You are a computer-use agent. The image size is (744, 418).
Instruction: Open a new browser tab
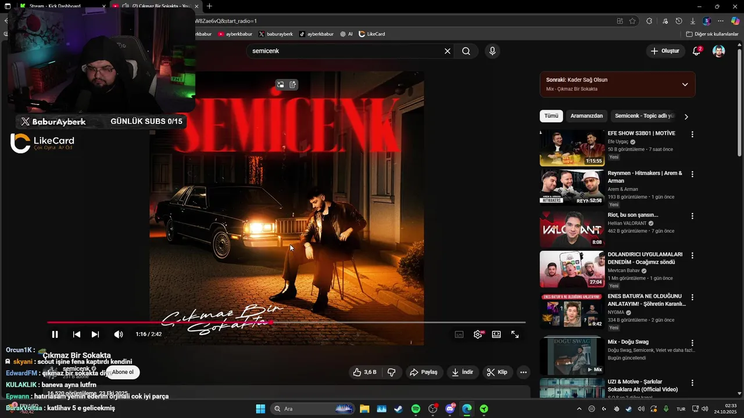point(209,6)
